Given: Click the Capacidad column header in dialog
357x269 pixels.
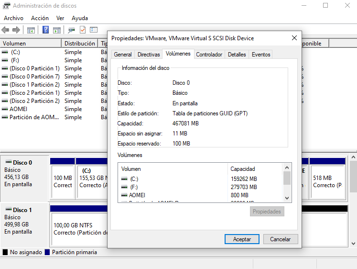Looking at the screenshot, I should click(255, 169).
